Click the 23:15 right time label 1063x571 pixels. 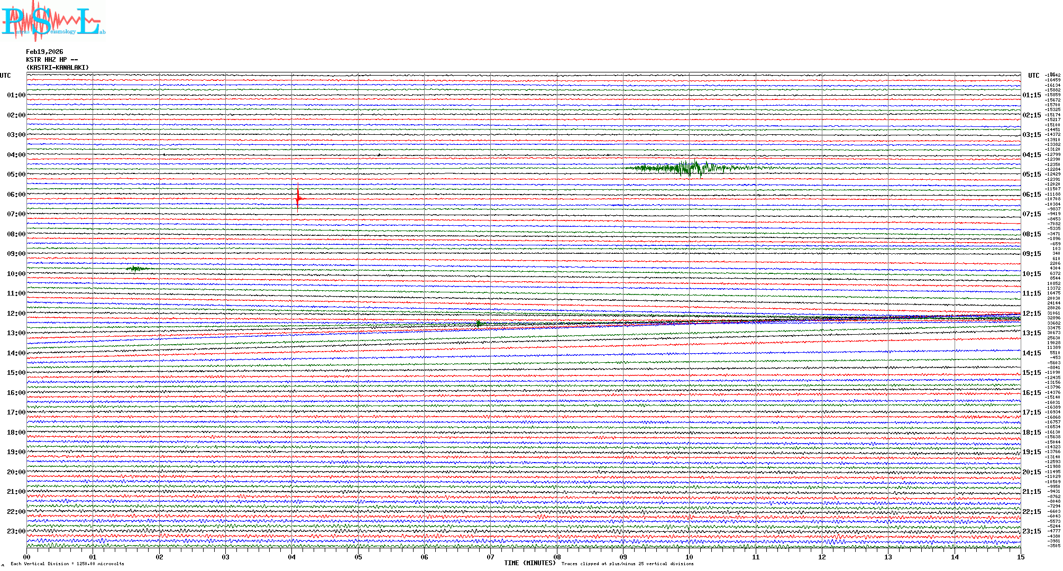[x=1032, y=531]
